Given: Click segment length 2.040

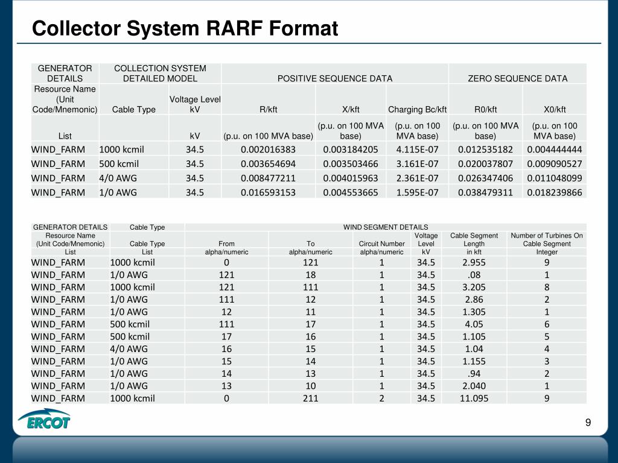Looking at the screenshot, I should pos(474,386).
